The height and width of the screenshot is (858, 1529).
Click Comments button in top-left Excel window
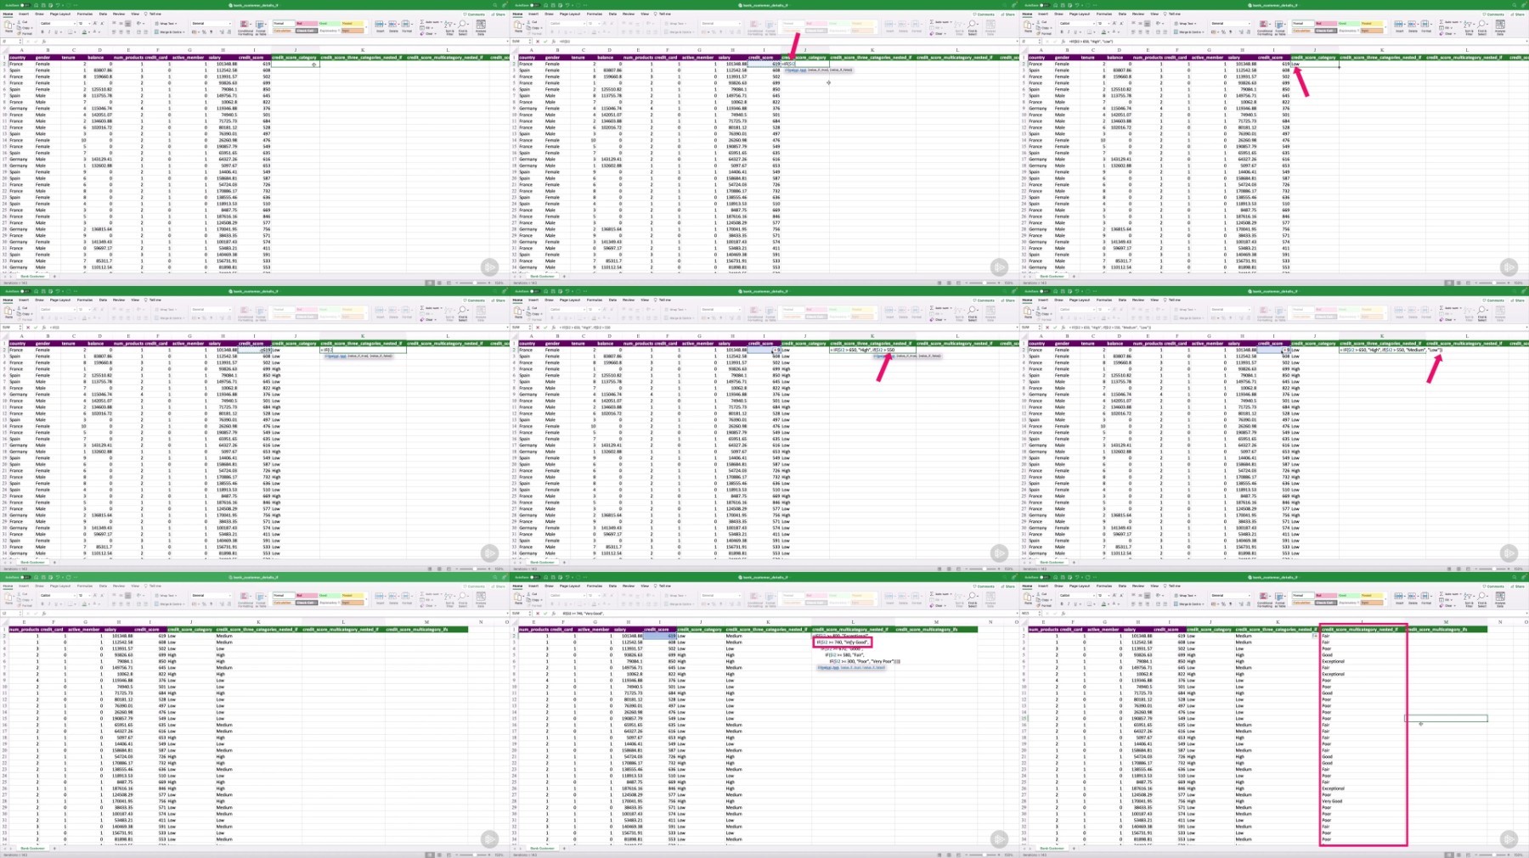coord(474,14)
